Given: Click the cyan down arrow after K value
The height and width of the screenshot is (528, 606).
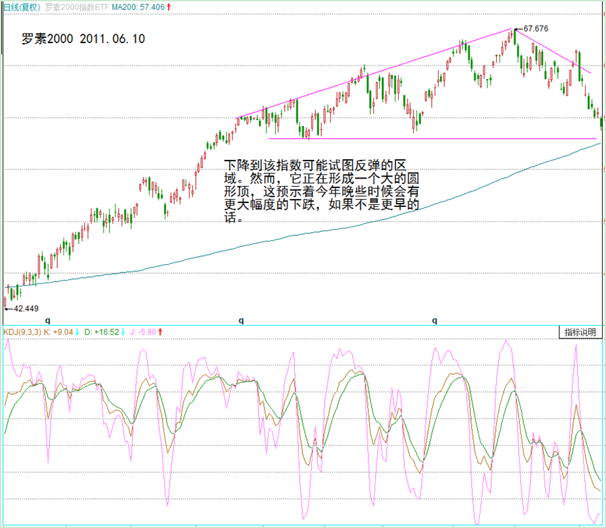Looking at the screenshot, I should pos(78,332).
